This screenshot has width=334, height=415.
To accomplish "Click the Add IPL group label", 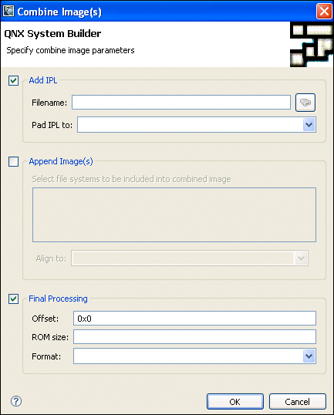I will click(x=43, y=80).
